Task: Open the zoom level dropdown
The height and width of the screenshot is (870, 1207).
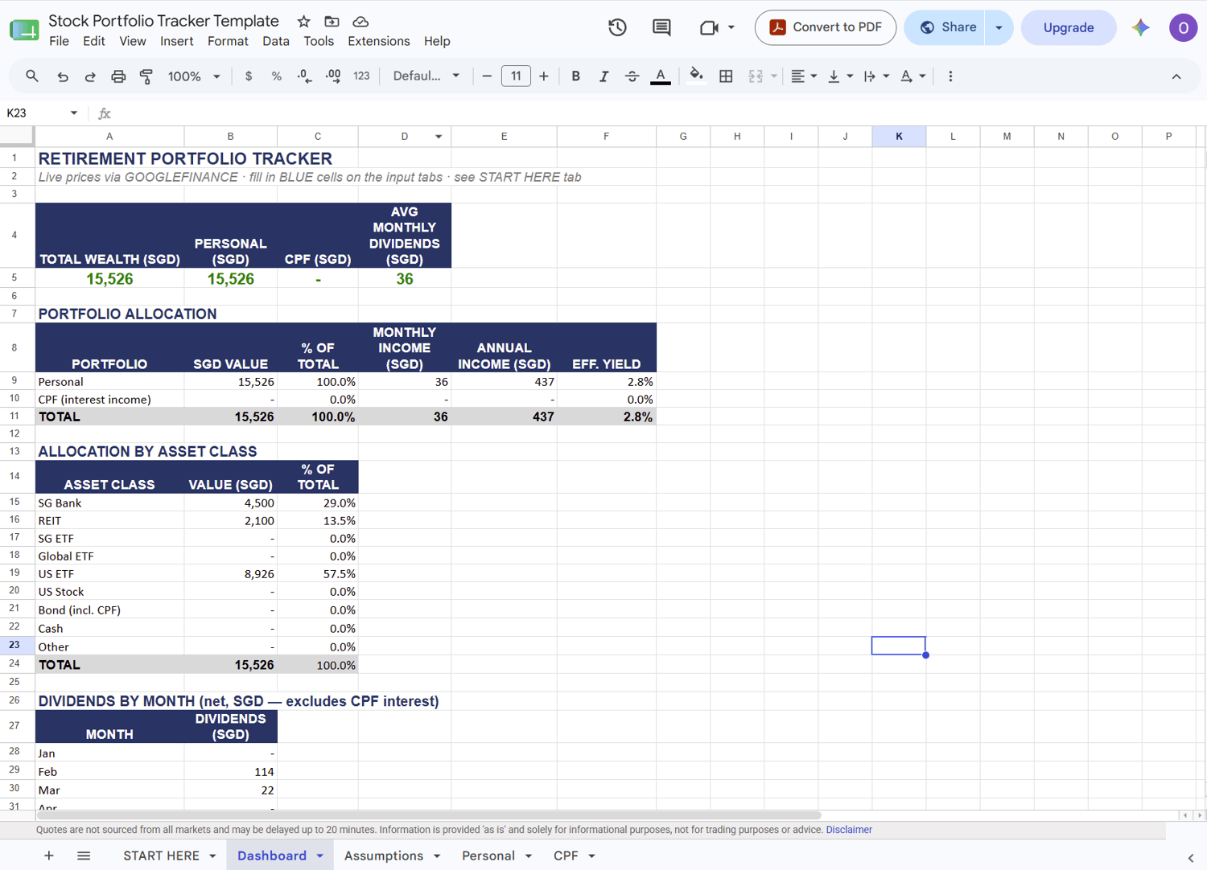Action: (x=193, y=76)
